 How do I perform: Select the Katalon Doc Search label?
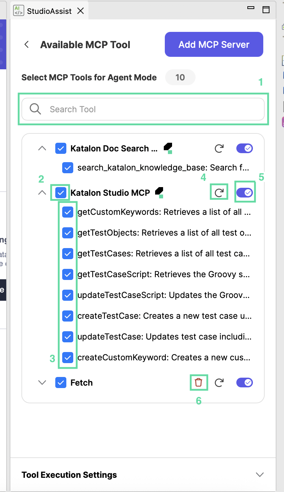114,149
